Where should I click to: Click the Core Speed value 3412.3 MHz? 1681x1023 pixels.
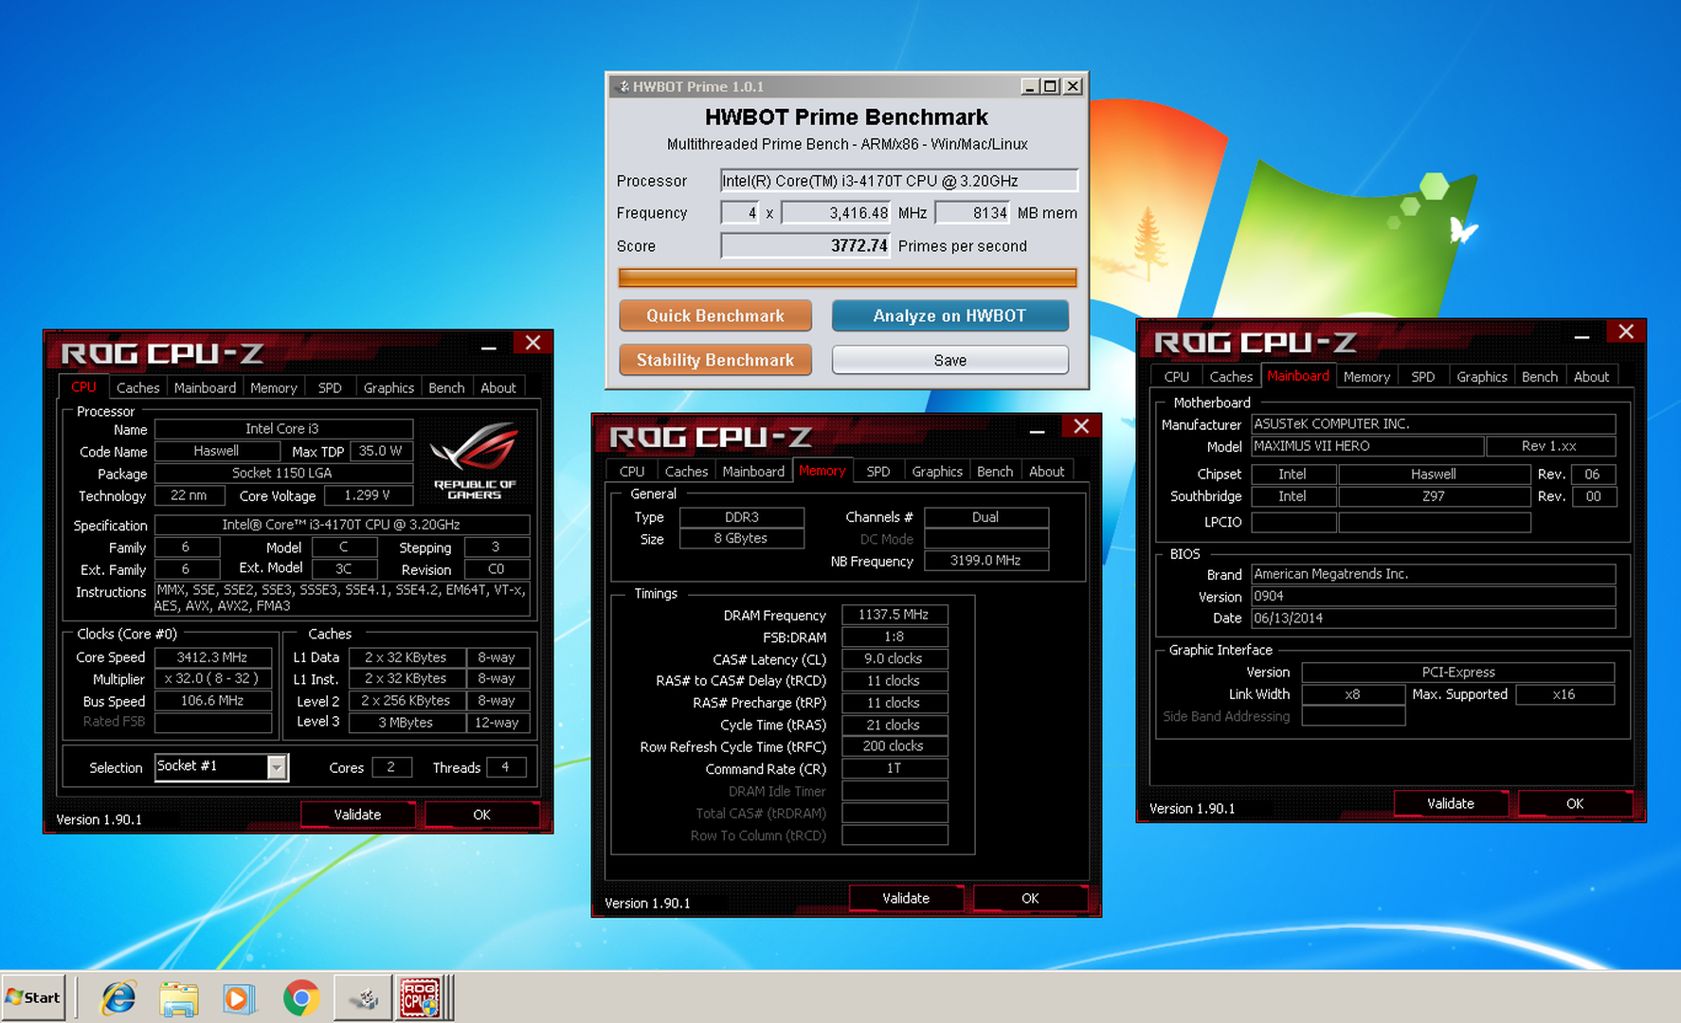pos(212,657)
